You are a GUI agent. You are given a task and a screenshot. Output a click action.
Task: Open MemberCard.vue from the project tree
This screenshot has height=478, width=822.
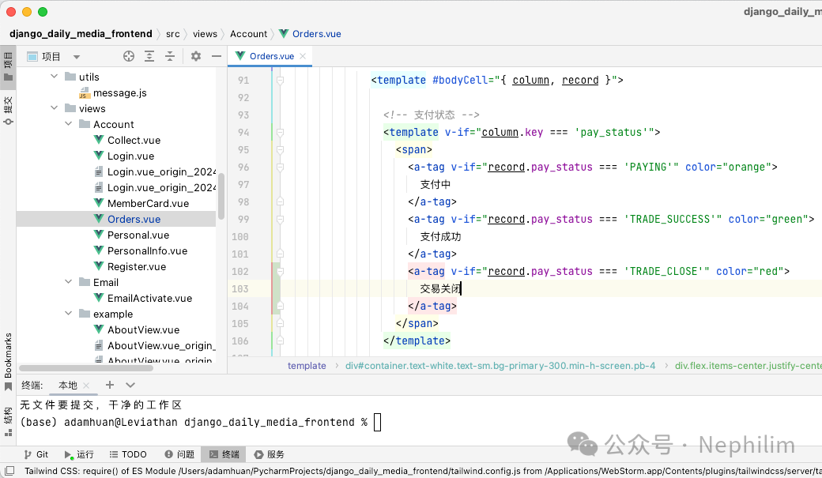coord(148,203)
